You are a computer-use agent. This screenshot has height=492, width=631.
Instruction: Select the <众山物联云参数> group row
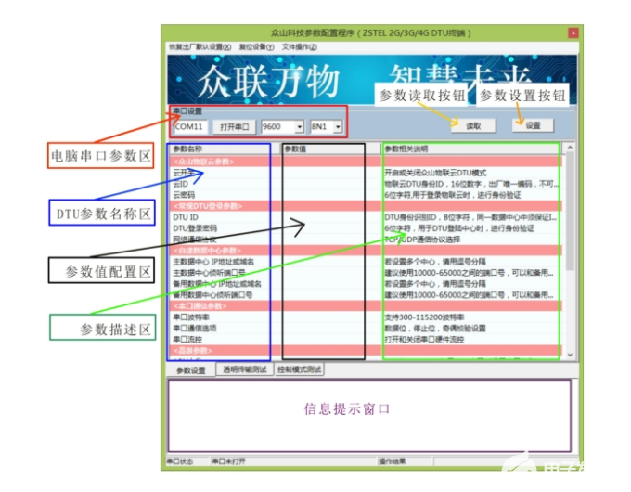tap(366, 162)
